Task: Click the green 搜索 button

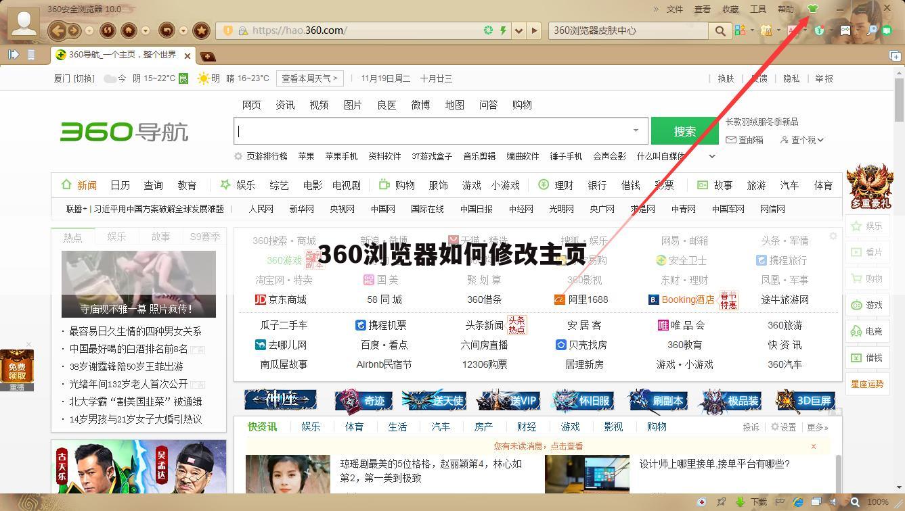Action: point(684,131)
